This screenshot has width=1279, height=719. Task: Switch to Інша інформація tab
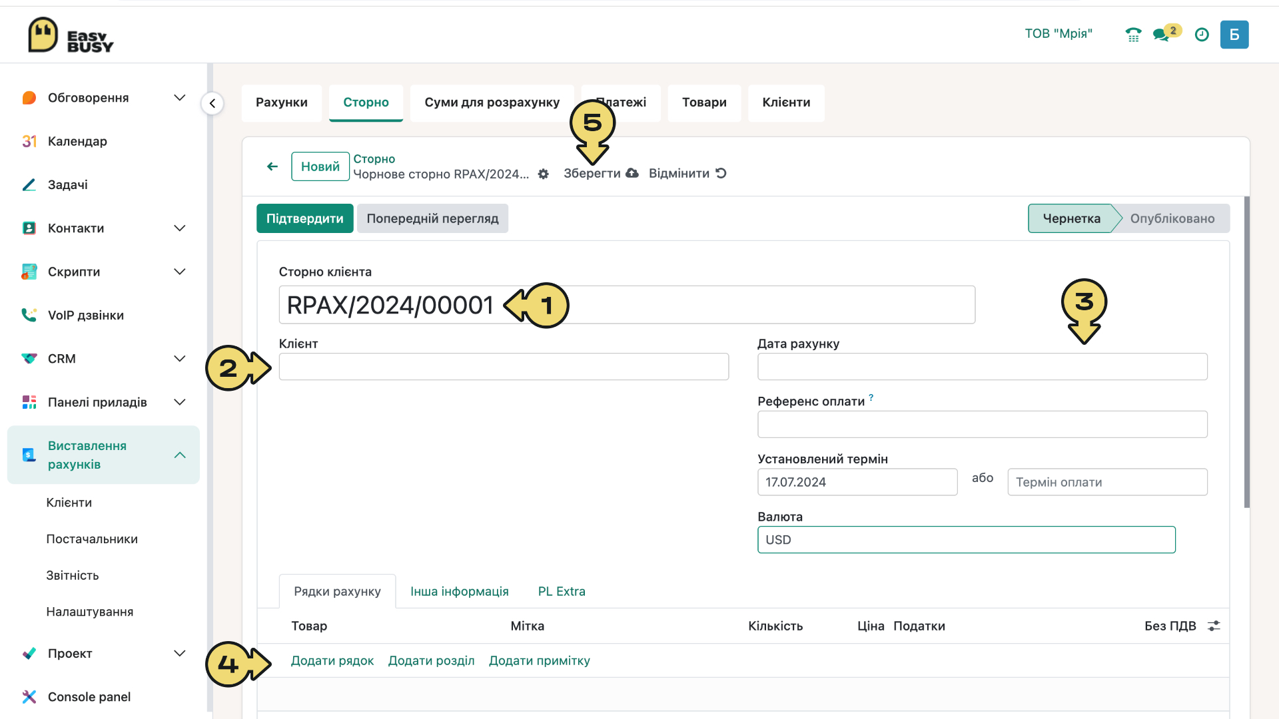coord(459,591)
